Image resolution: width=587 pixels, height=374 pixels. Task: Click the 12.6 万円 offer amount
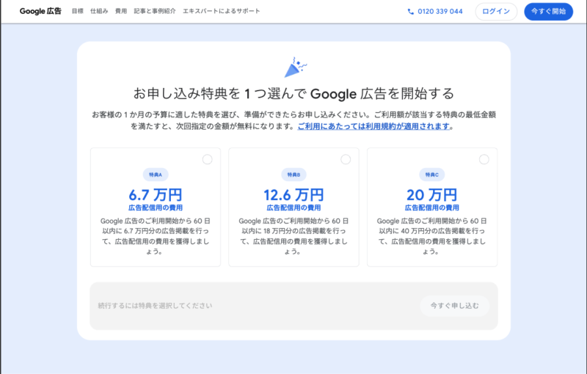tap(293, 195)
